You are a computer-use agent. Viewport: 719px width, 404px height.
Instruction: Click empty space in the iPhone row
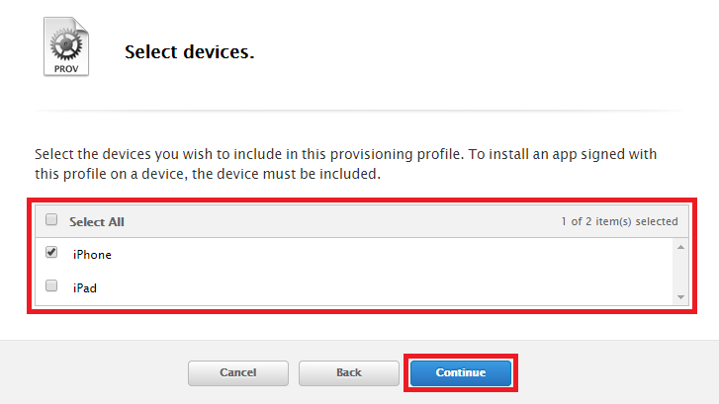pyautogui.click(x=390, y=255)
